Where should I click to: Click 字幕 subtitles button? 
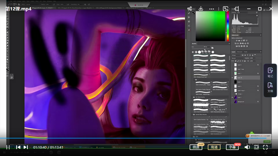coord(232,147)
